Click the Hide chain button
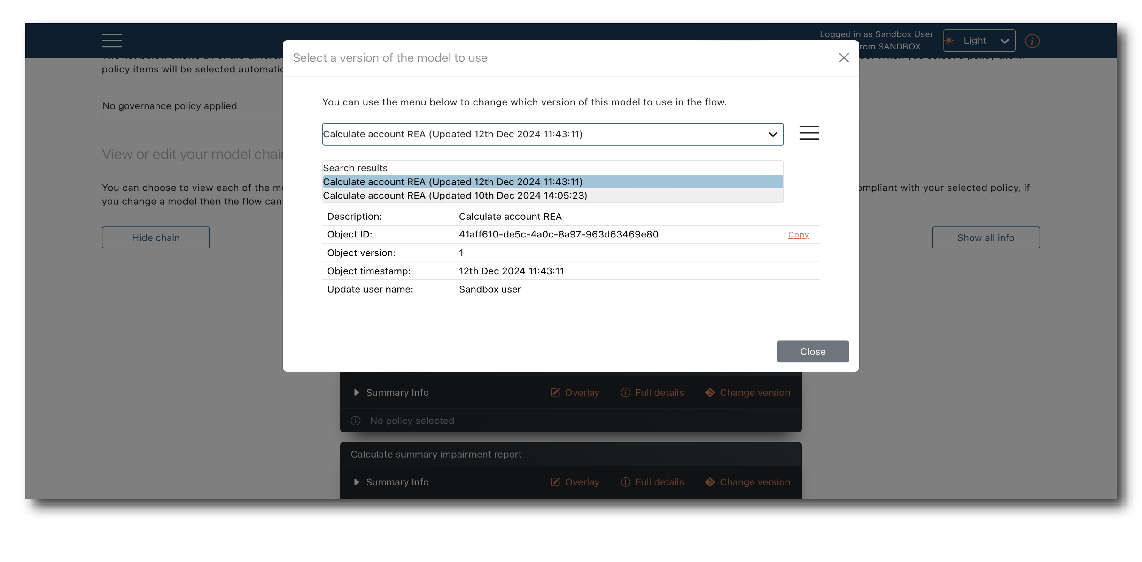Screen dimensions: 1142x562 click(156, 238)
